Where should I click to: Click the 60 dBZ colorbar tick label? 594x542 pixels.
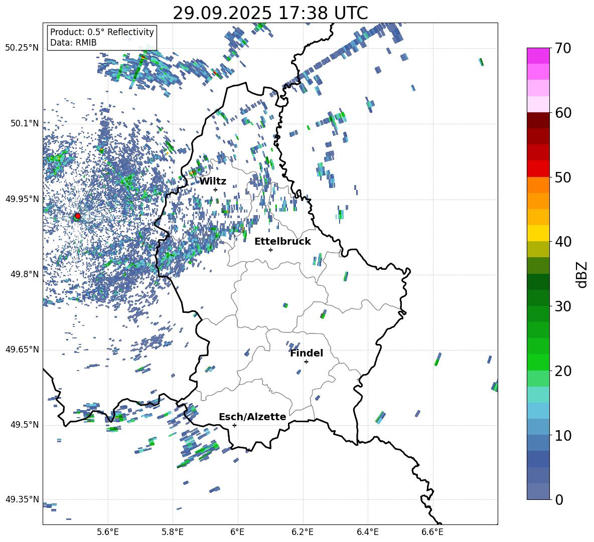pyautogui.click(x=563, y=113)
